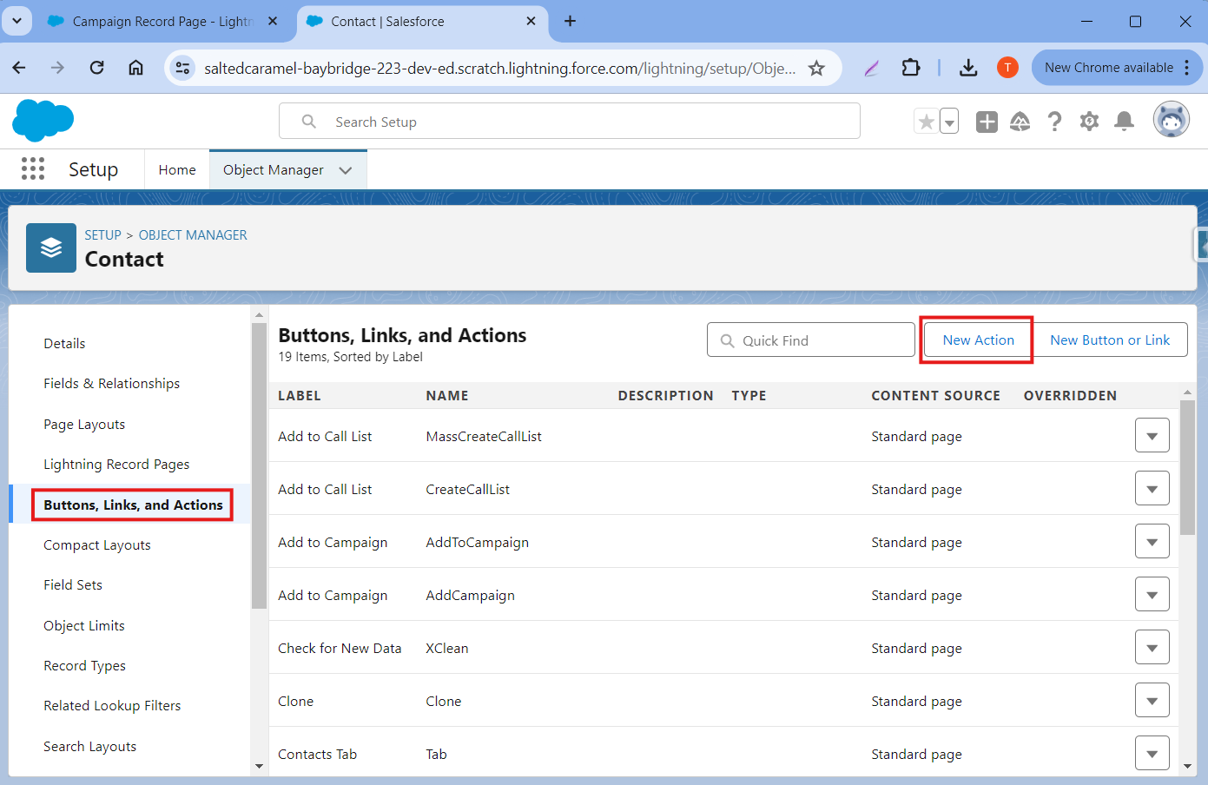
Task: Reload the current page
Action: click(x=96, y=68)
